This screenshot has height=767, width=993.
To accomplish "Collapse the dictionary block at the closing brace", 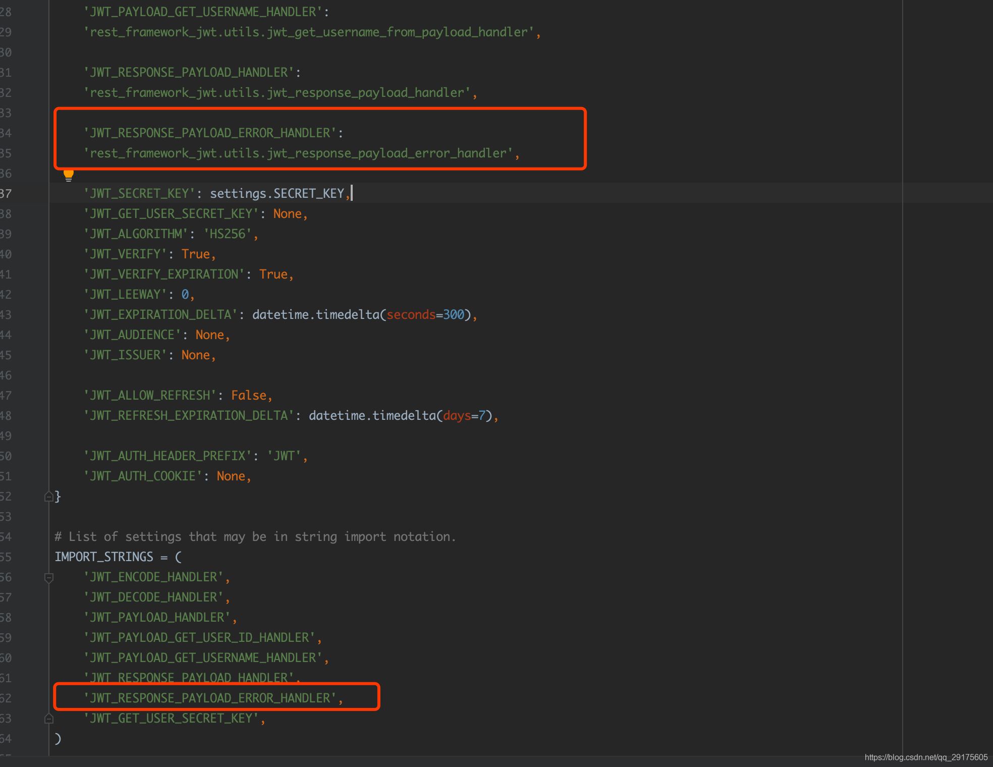I will coord(49,496).
